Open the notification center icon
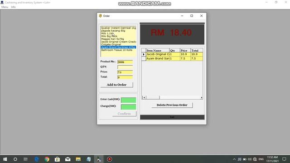 click(284, 159)
